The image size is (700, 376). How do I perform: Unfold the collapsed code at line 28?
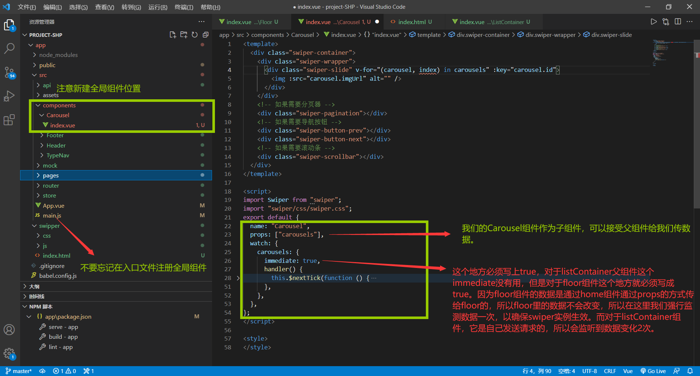(x=238, y=278)
